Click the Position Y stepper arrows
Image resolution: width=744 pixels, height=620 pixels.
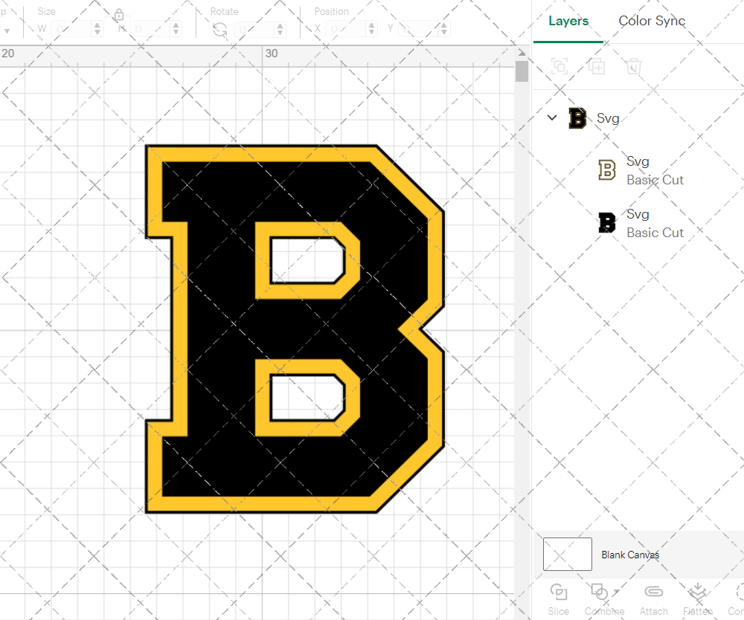444,29
